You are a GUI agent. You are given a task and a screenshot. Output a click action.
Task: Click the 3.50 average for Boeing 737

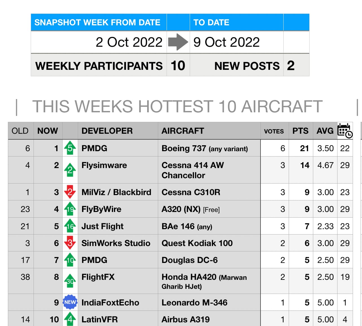point(325,148)
